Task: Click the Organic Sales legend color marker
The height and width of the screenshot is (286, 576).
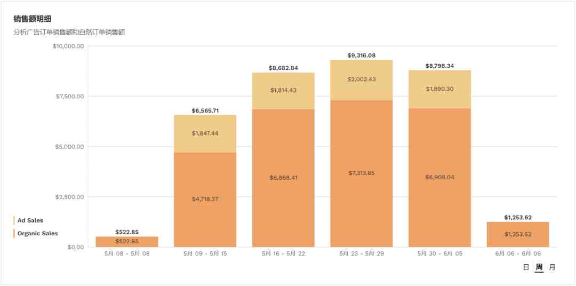Action: 14,233
